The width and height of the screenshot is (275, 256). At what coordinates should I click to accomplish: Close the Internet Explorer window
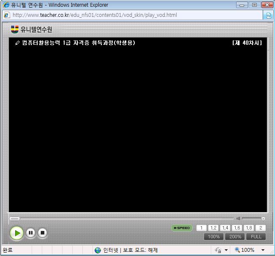(267, 5)
